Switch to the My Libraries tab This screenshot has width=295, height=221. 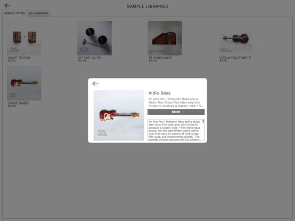(38, 13)
